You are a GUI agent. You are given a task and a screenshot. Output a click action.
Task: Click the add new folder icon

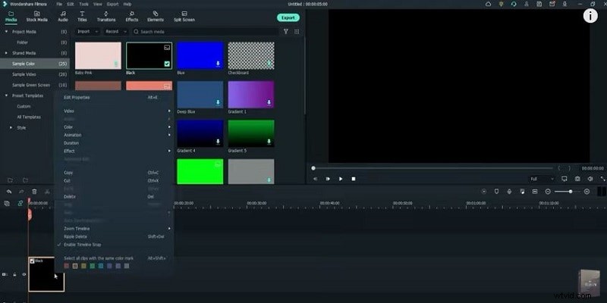coord(11,180)
